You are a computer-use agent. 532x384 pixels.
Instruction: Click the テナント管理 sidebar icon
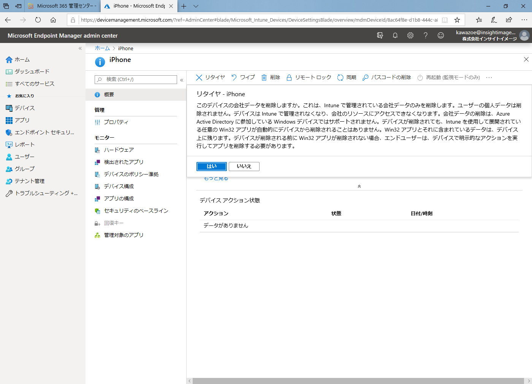coord(9,181)
